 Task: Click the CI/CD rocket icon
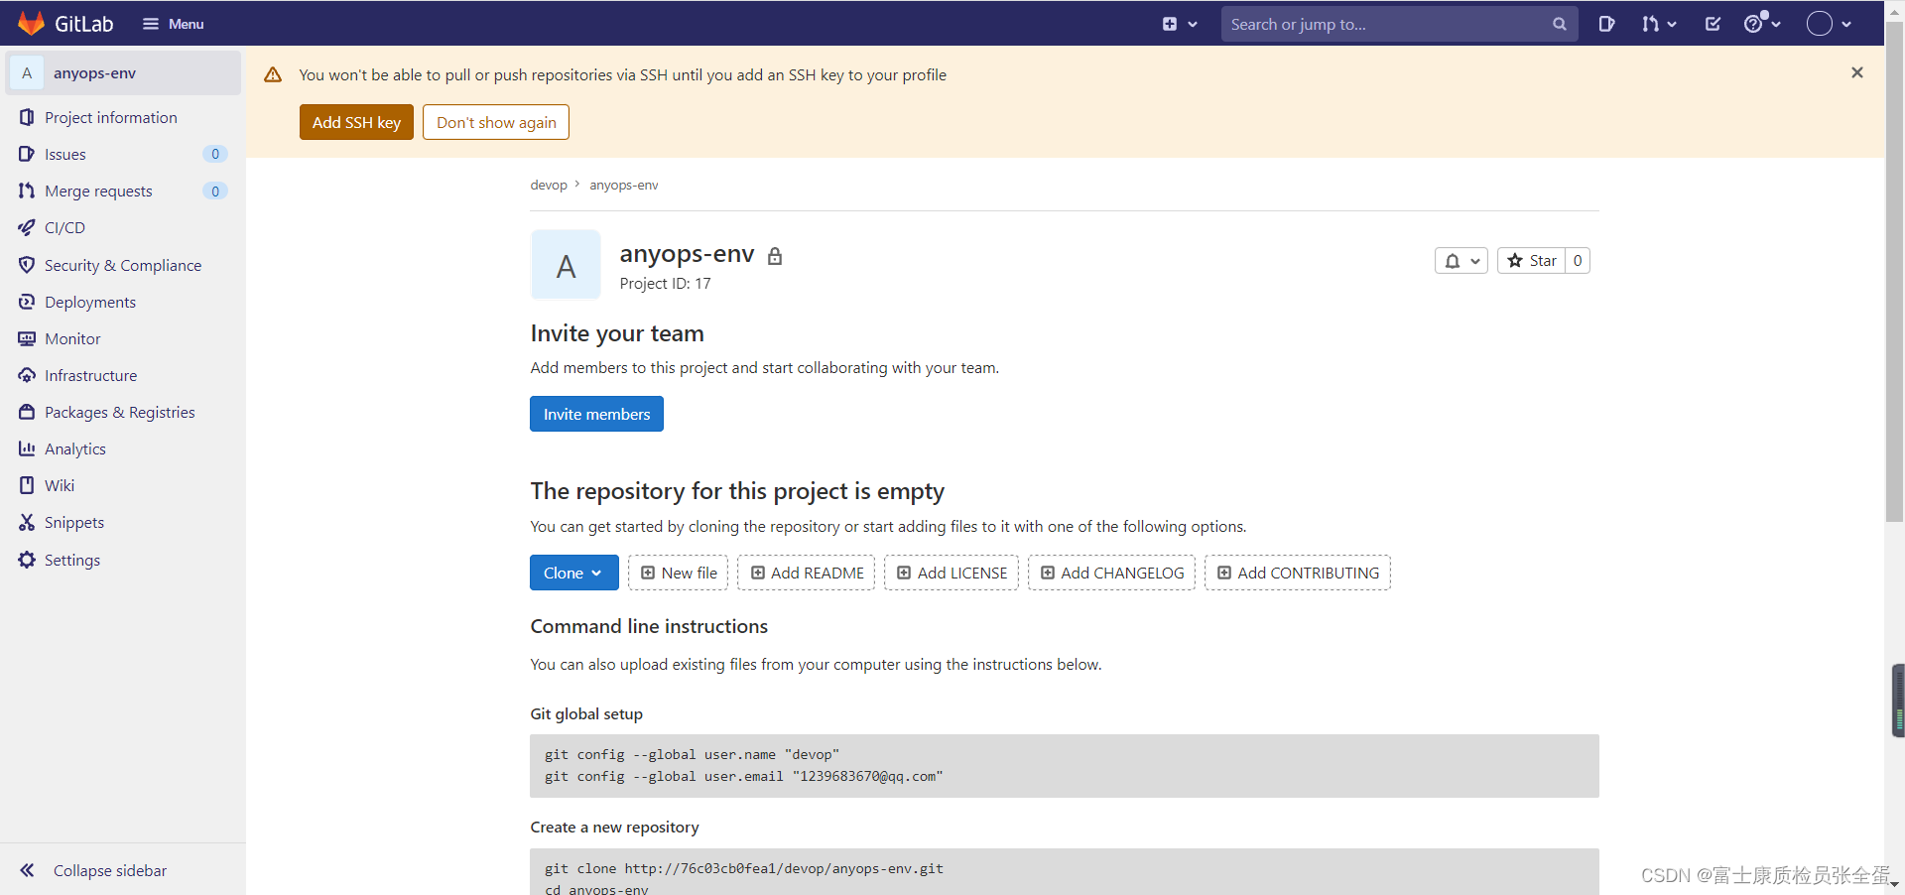pos(27,227)
